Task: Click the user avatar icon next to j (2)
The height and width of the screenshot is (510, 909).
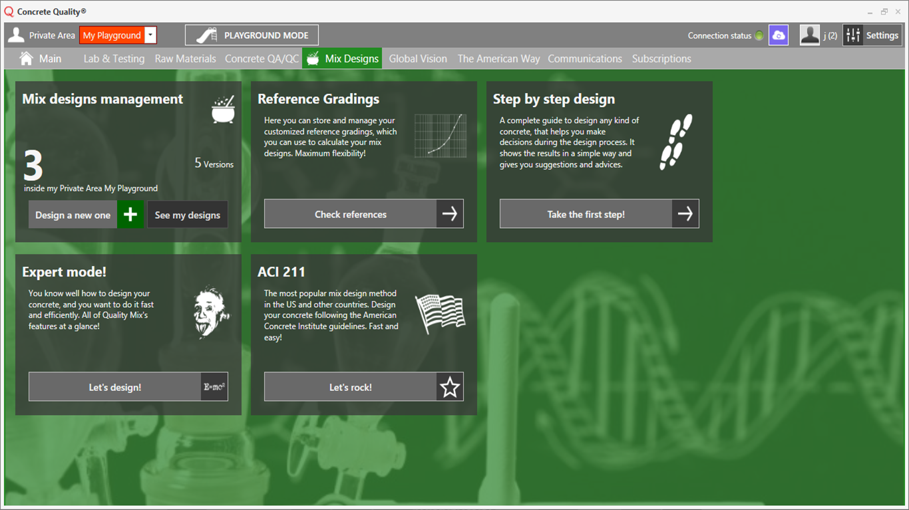Action: pyautogui.click(x=810, y=35)
